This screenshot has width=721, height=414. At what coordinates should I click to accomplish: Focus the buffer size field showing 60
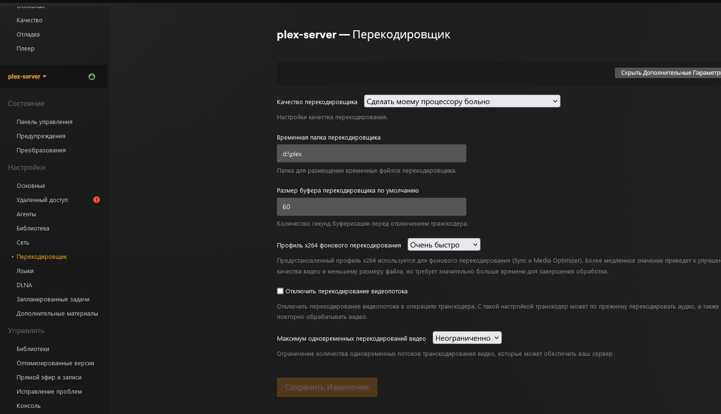point(371,207)
